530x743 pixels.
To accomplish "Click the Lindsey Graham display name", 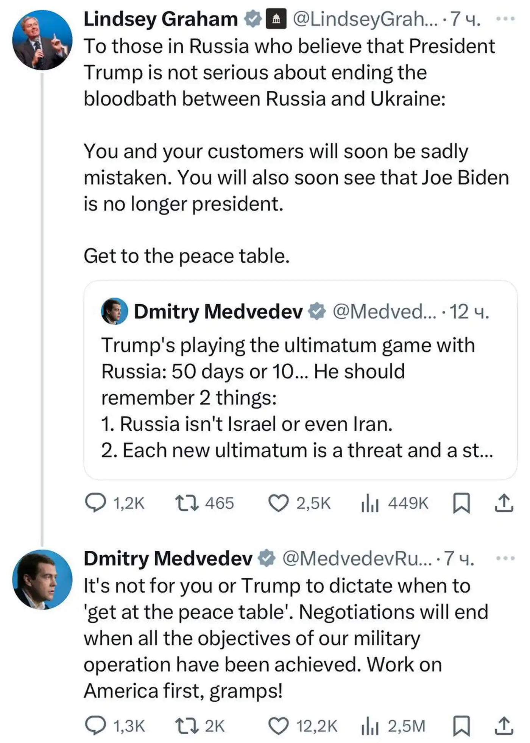I will 161,19.
